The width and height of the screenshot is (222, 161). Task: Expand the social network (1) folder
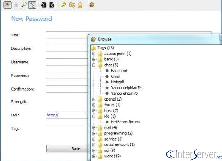click(93, 145)
